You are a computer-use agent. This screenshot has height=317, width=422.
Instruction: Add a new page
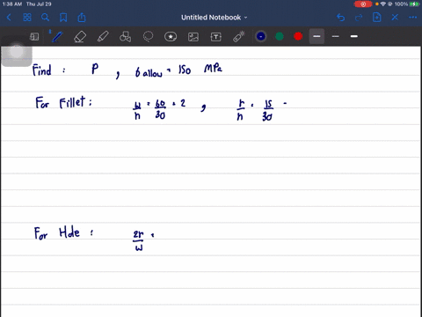[377, 18]
